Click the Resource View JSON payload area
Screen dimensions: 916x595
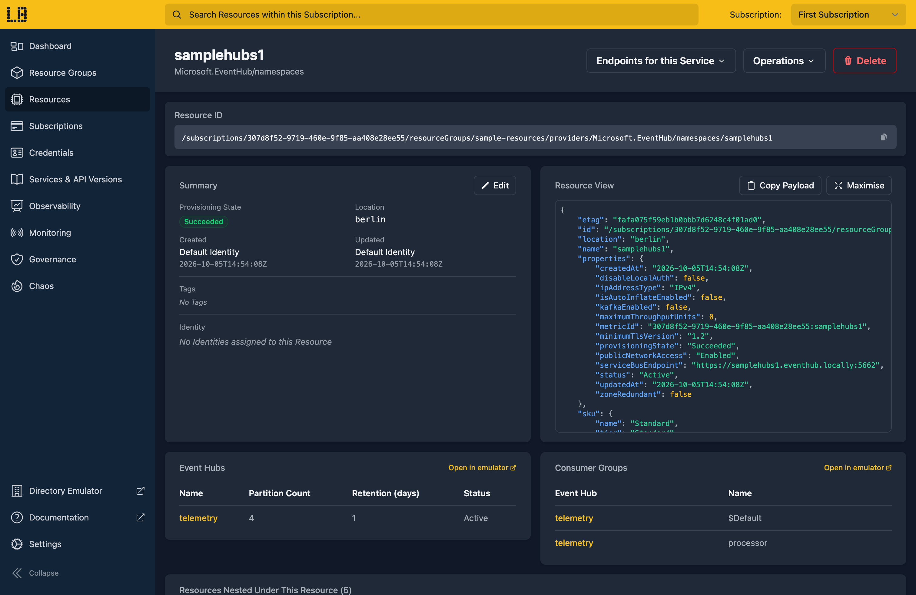pos(723,316)
